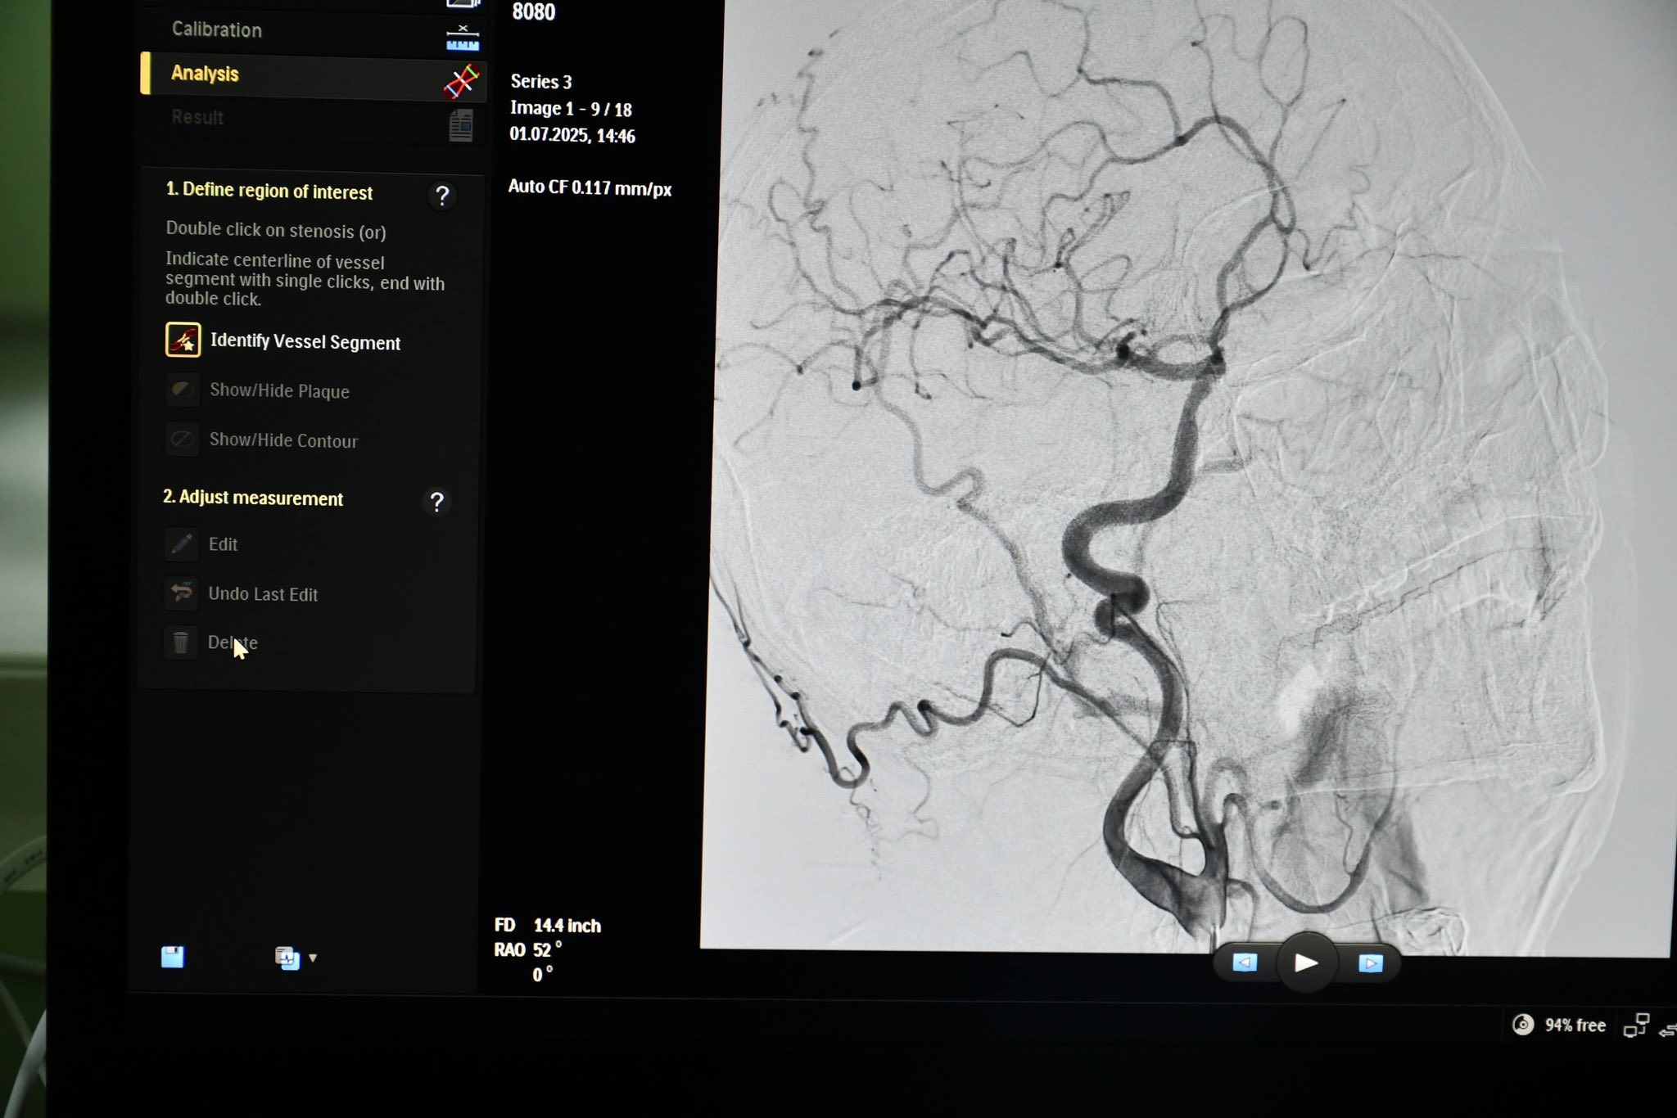1677x1118 pixels.
Task: Toggle Show/Hide Contour icon
Action: tap(181, 439)
